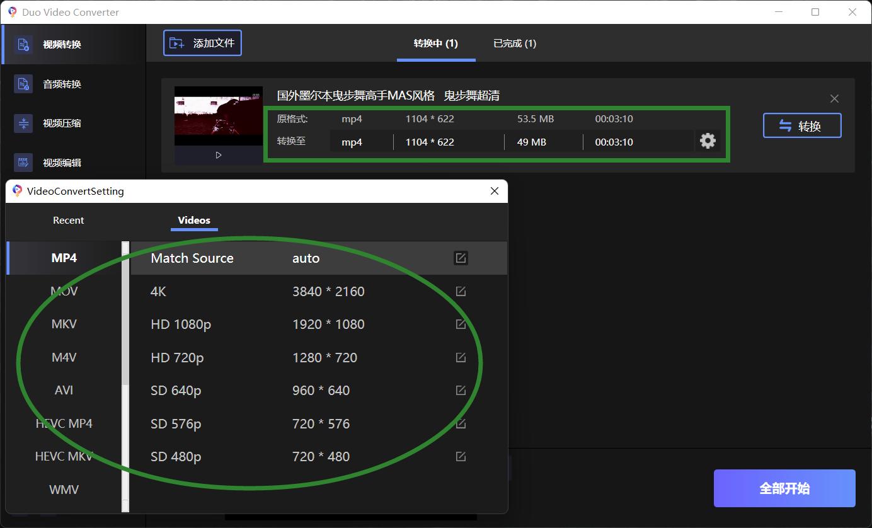Select the 转换中 (1) tab
The height and width of the screenshot is (528, 872).
click(x=435, y=43)
